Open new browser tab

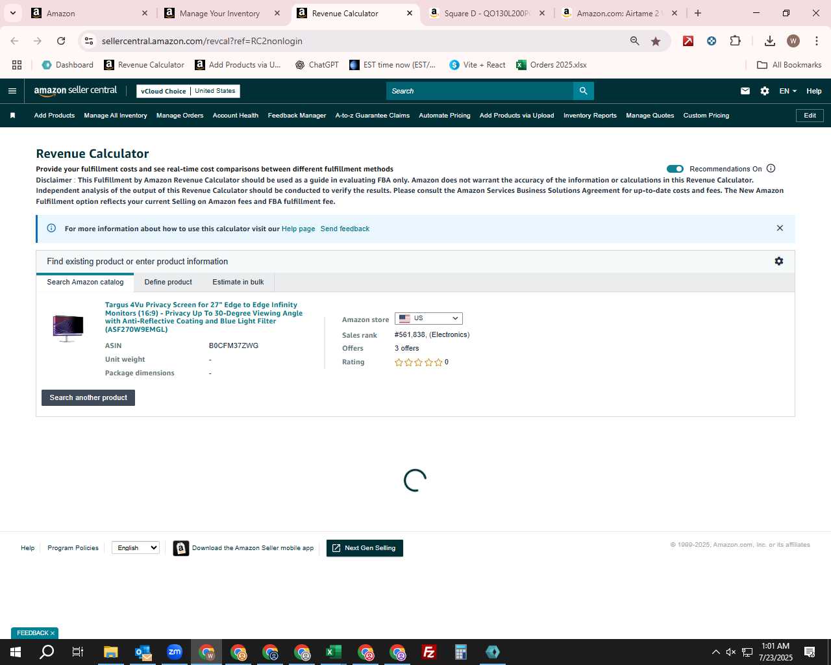tap(698, 13)
